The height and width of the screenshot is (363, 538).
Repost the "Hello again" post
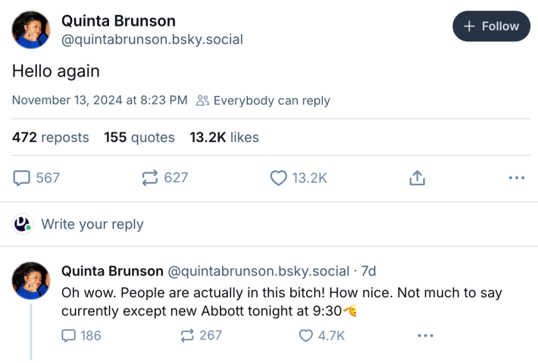point(149,178)
